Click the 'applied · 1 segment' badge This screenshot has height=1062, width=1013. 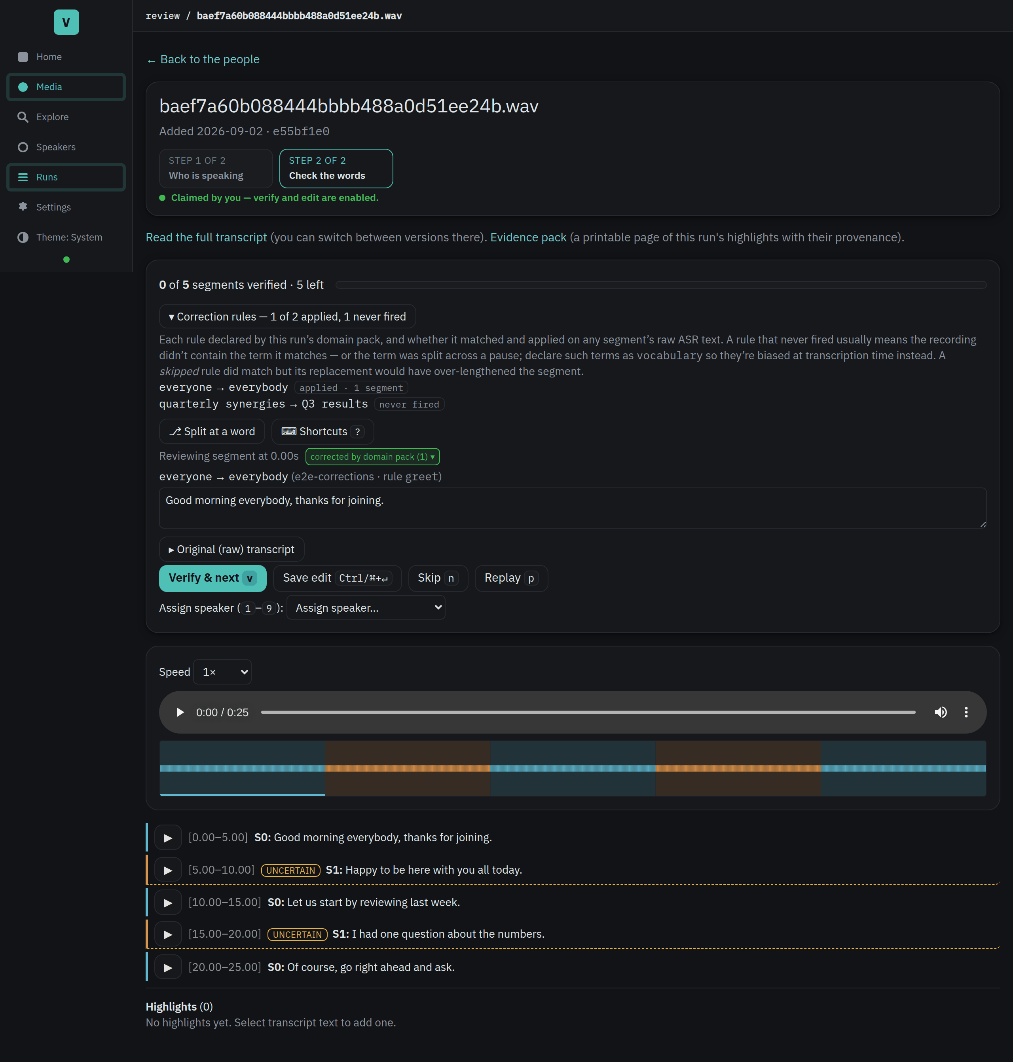(351, 388)
